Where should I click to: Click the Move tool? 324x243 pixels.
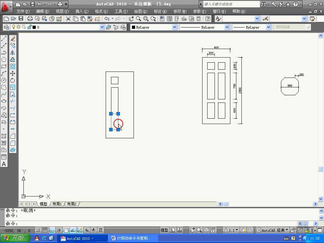(13, 73)
